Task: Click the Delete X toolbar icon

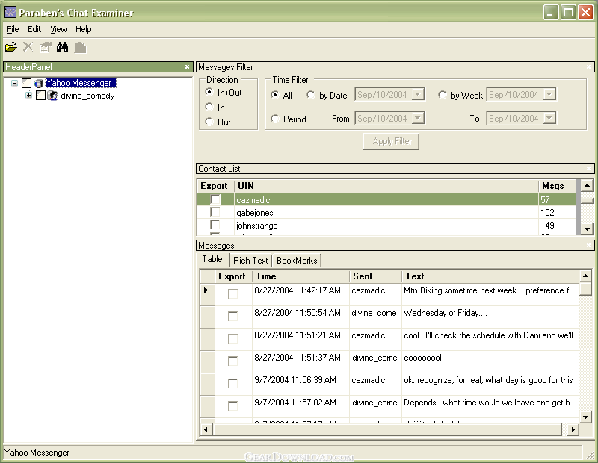Action: click(x=28, y=47)
